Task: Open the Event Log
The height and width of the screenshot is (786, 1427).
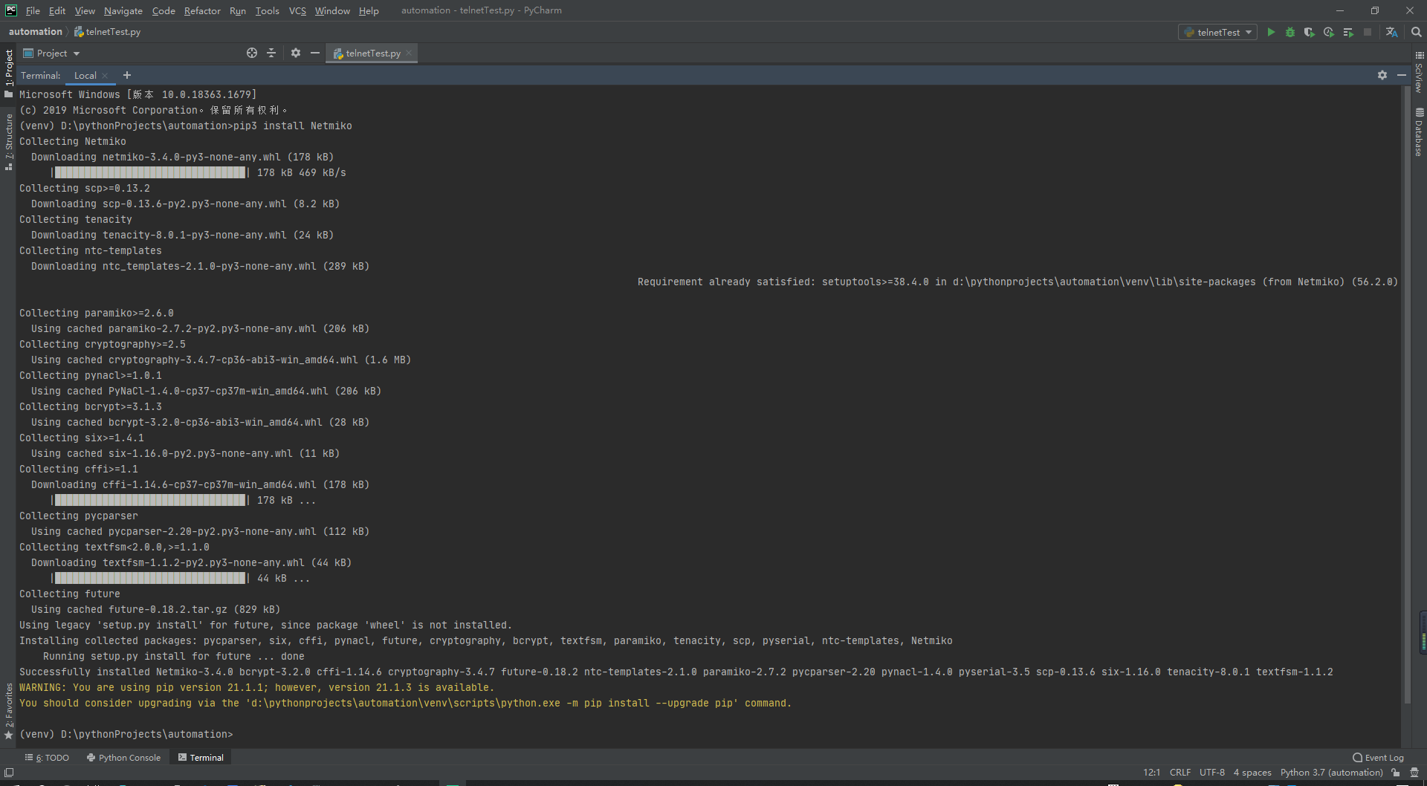Action: (1378, 758)
